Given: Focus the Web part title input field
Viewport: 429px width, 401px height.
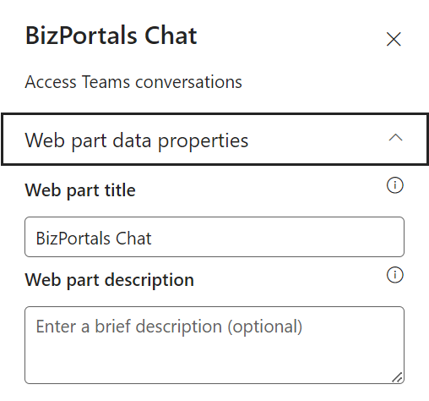Looking at the screenshot, I should (x=214, y=237).
